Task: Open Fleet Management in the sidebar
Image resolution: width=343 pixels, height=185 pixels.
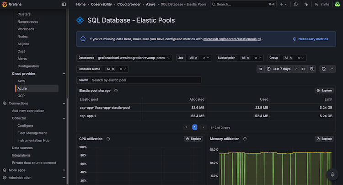Action: (32, 133)
